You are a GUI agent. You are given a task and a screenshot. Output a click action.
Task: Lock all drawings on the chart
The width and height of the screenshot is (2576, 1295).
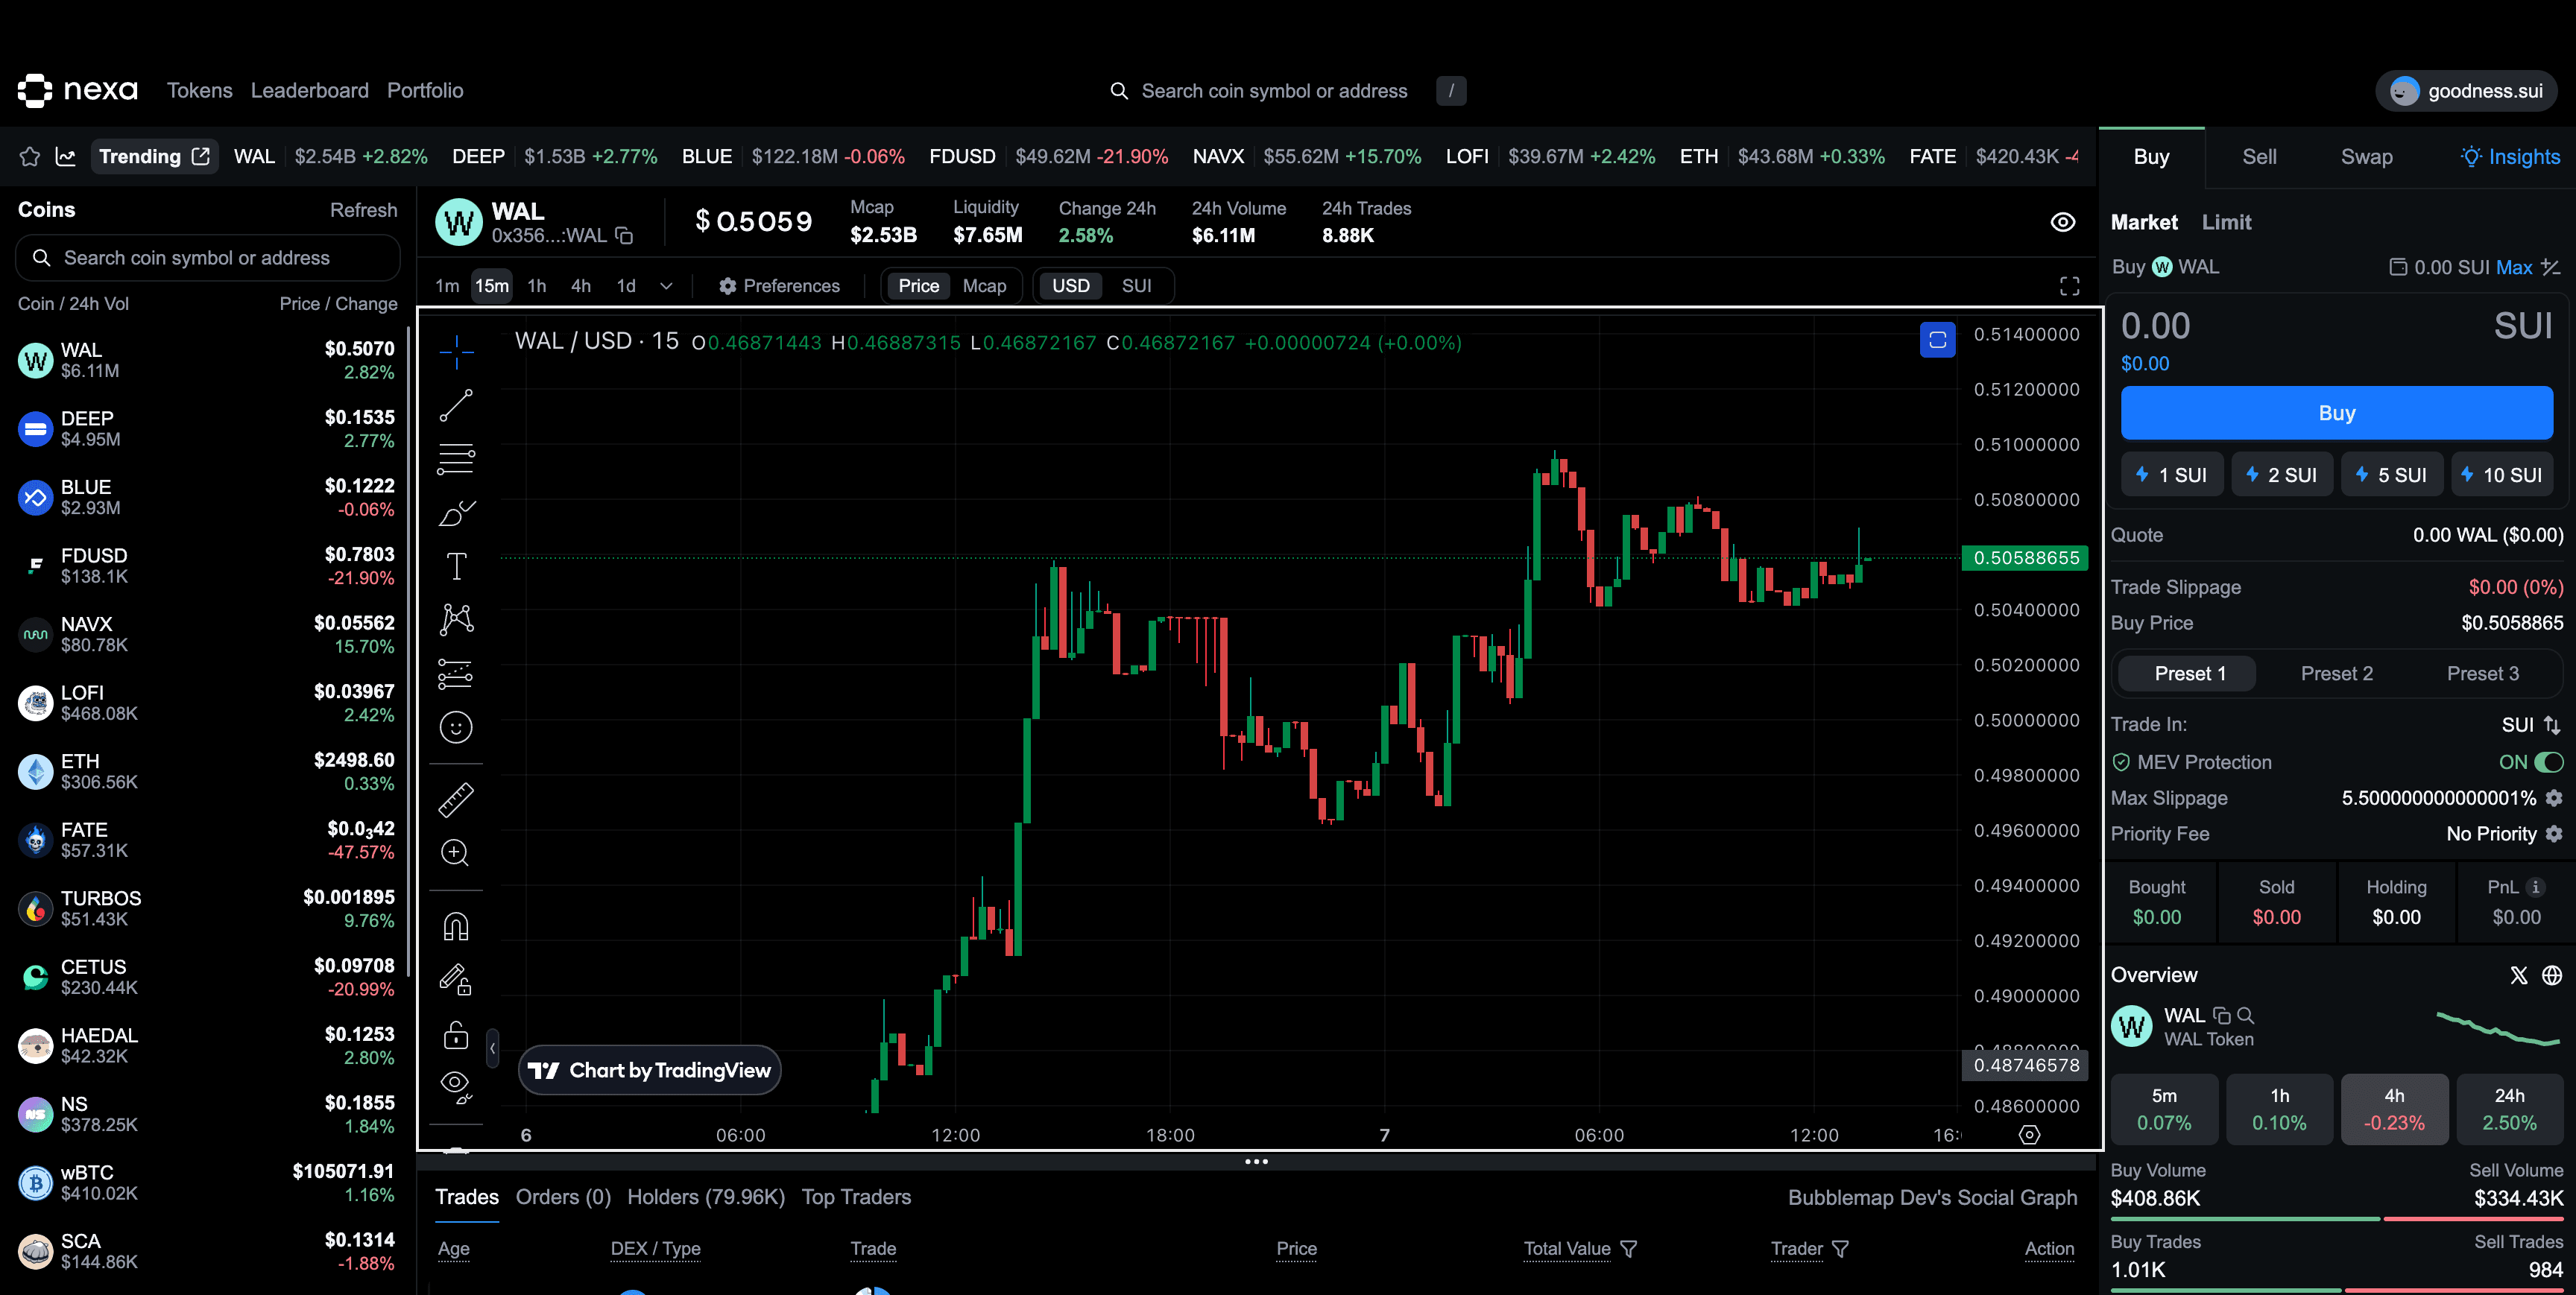(x=456, y=1035)
